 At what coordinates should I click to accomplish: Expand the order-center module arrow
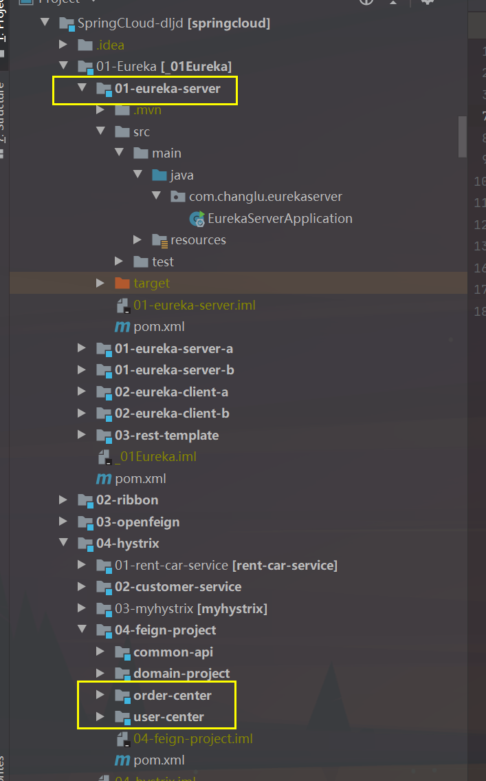(x=100, y=694)
